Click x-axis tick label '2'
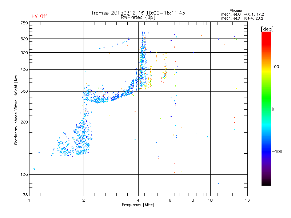This screenshot has height=218, width=291. 84,200
